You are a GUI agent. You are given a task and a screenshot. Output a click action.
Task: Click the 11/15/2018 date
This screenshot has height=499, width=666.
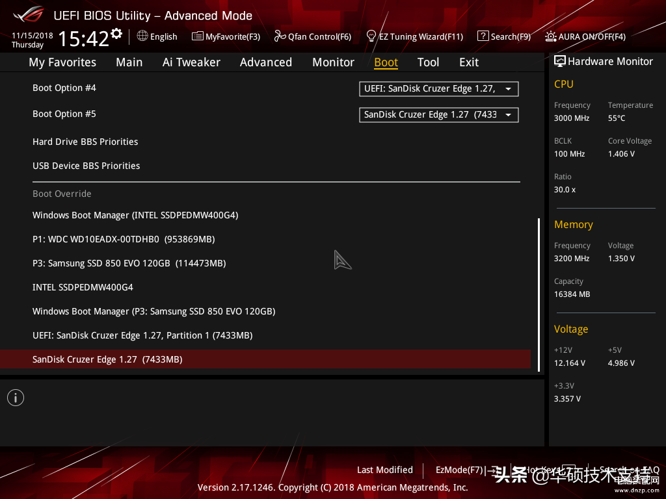tap(33, 36)
